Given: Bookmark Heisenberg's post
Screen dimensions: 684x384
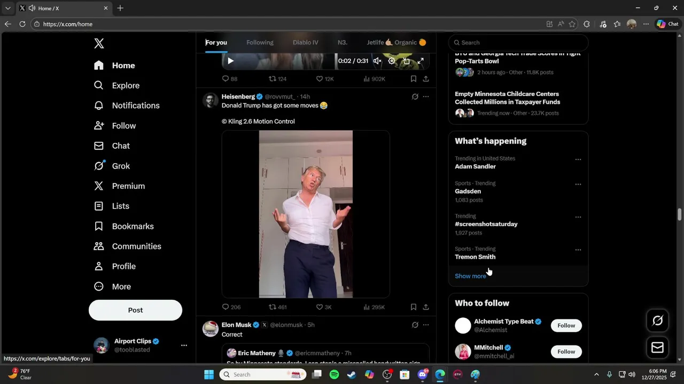Looking at the screenshot, I should (414, 307).
